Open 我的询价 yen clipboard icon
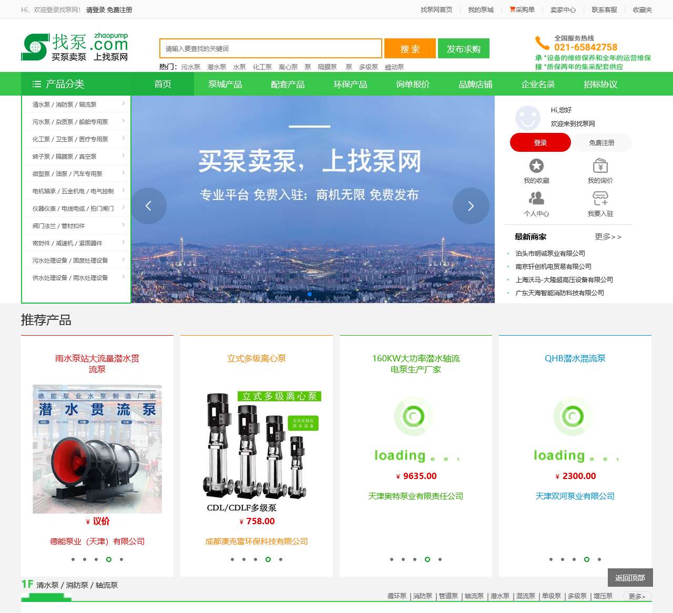673x613 pixels. click(x=600, y=166)
